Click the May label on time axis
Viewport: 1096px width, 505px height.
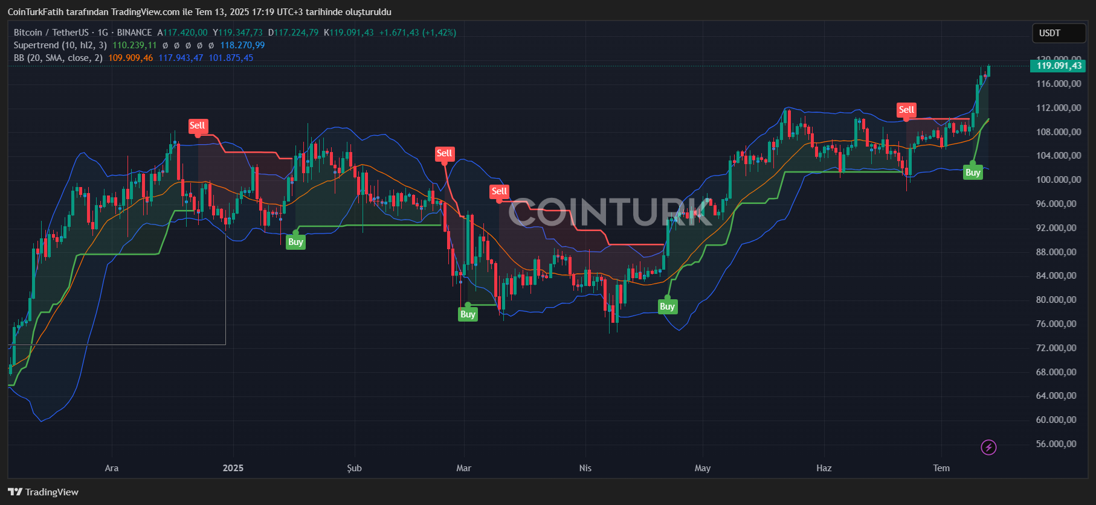[703, 468]
